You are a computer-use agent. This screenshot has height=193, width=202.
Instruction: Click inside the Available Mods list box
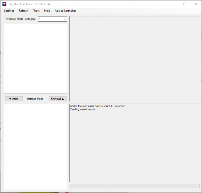click(35, 58)
